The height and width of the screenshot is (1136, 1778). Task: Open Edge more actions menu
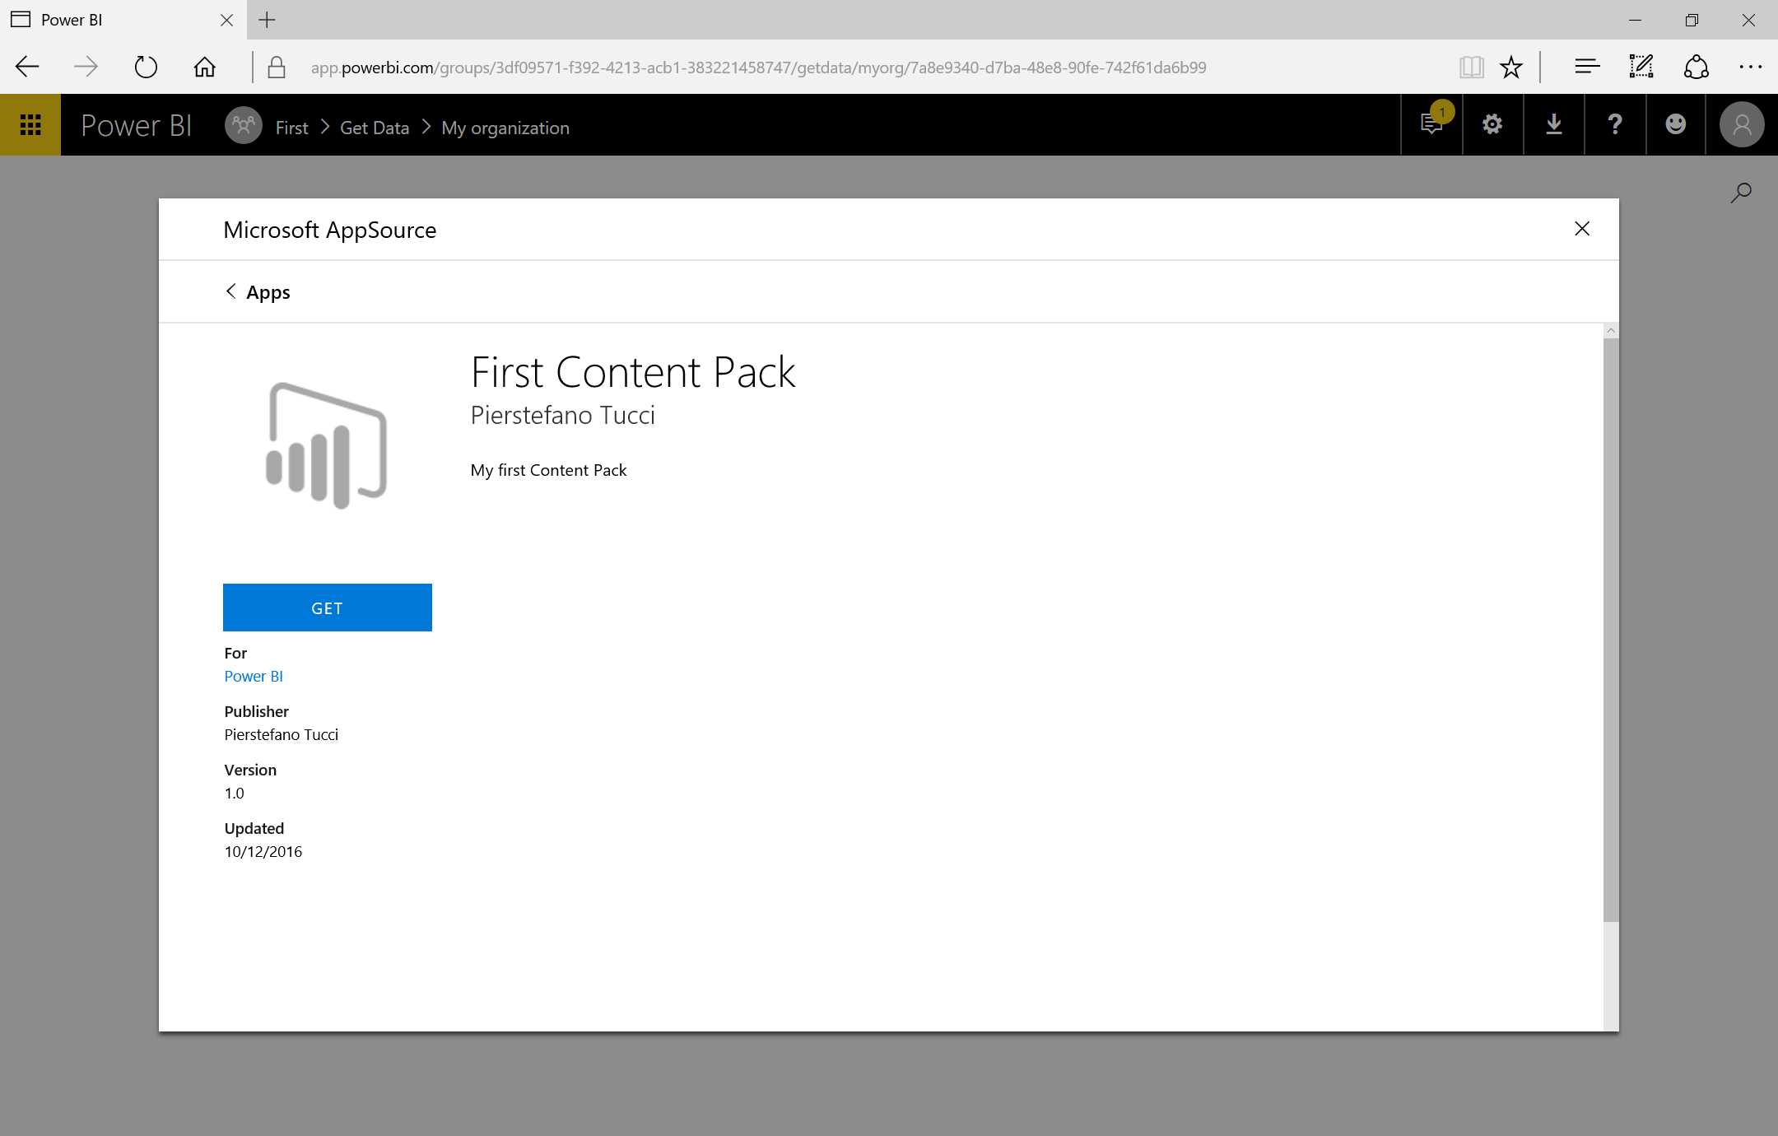coord(1751,67)
